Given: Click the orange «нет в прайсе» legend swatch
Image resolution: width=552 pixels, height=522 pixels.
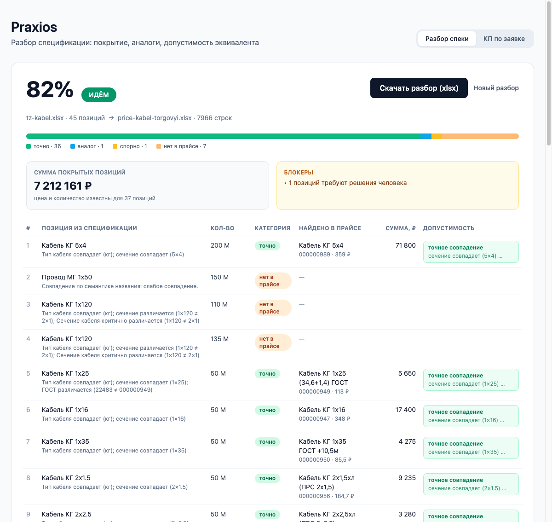Looking at the screenshot, I should click(x=159, y=146).
